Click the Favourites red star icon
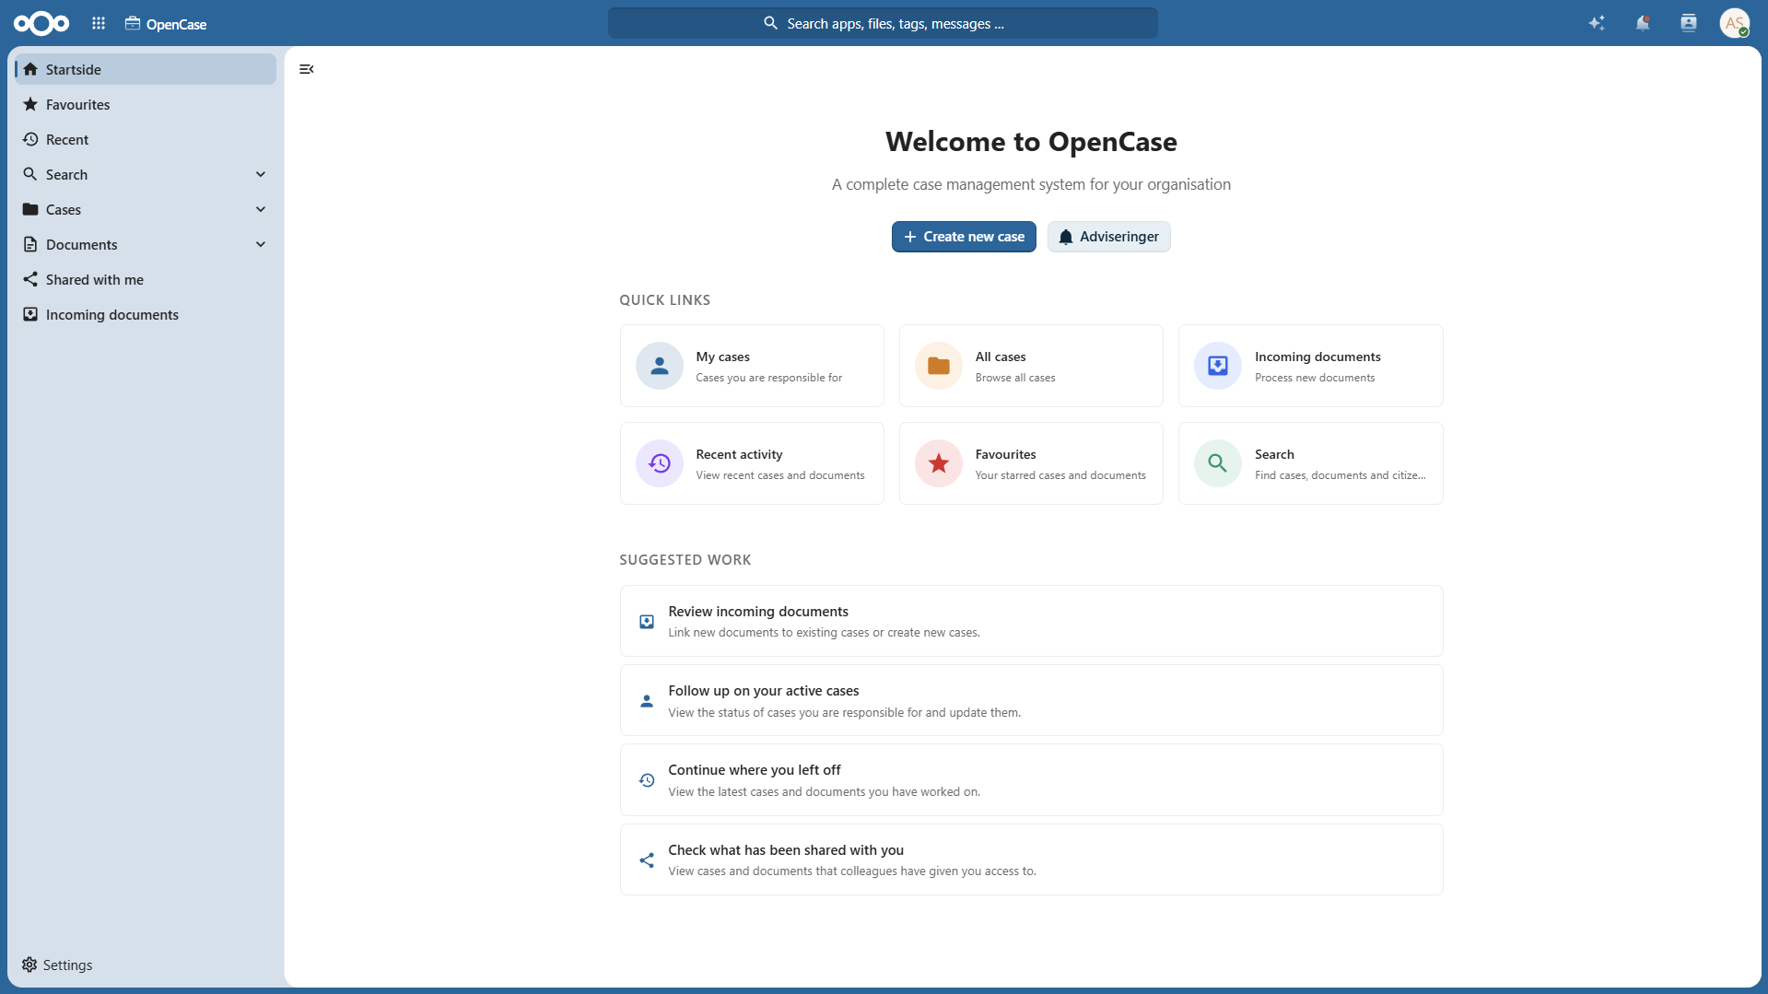The image size is (1768, 994). pos(939,463)
